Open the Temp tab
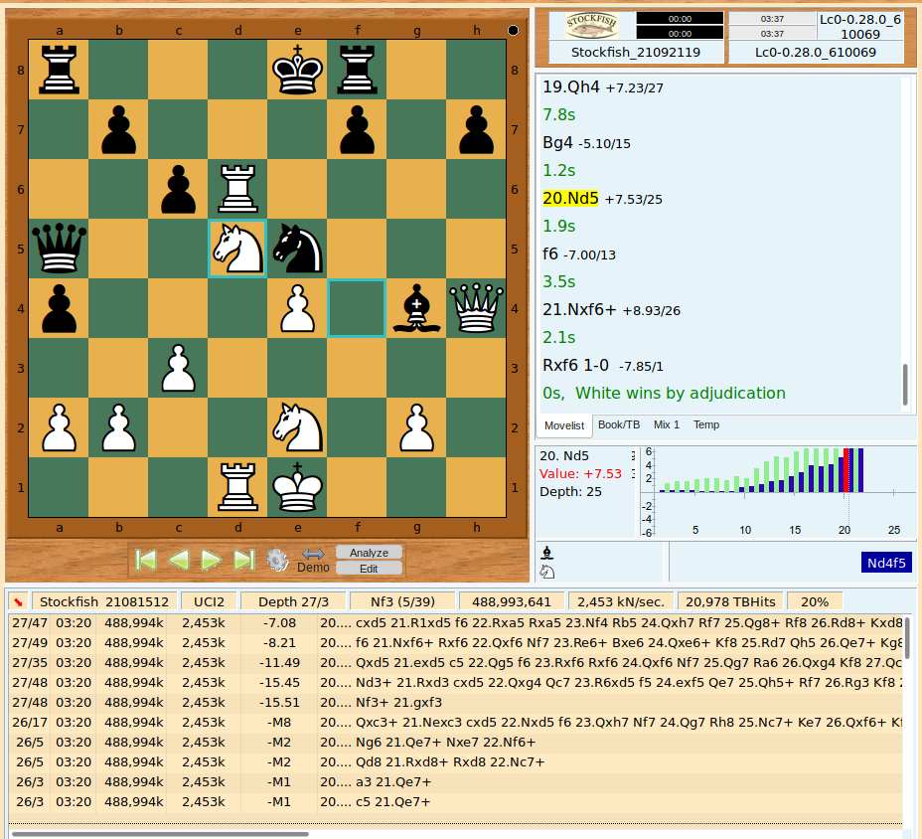Viewport: 922px width, 839px height. 706,424
